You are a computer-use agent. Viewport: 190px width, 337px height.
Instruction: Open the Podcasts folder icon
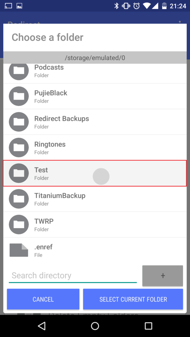pyautogui.click(x=19, y=71)
